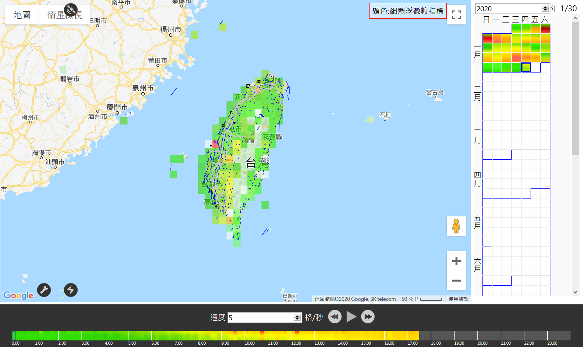Click the calendar scrollbar down arrow
Viewport: 583px width, 347px height.
[575, 292]
